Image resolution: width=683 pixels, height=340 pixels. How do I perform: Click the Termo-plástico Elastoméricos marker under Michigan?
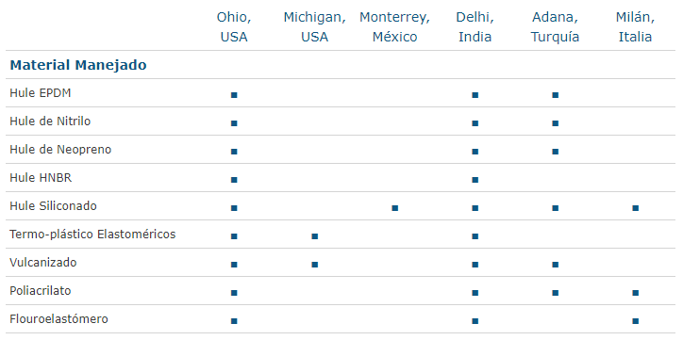pyautogui.click(x=314, y=236)
